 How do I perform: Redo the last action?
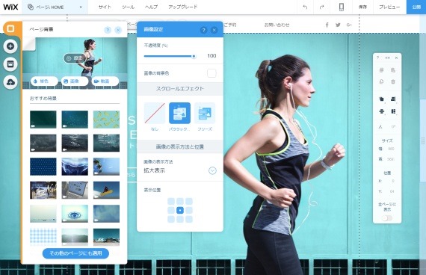[321, 7]
